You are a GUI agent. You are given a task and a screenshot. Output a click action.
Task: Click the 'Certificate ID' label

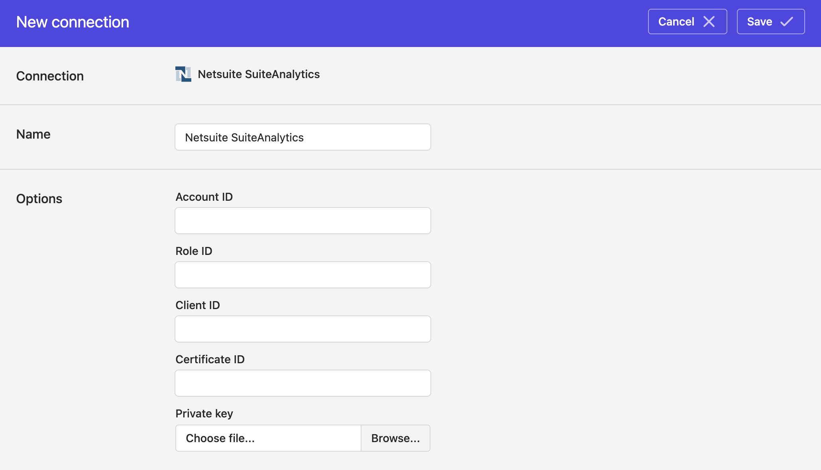tap(210, 359)
